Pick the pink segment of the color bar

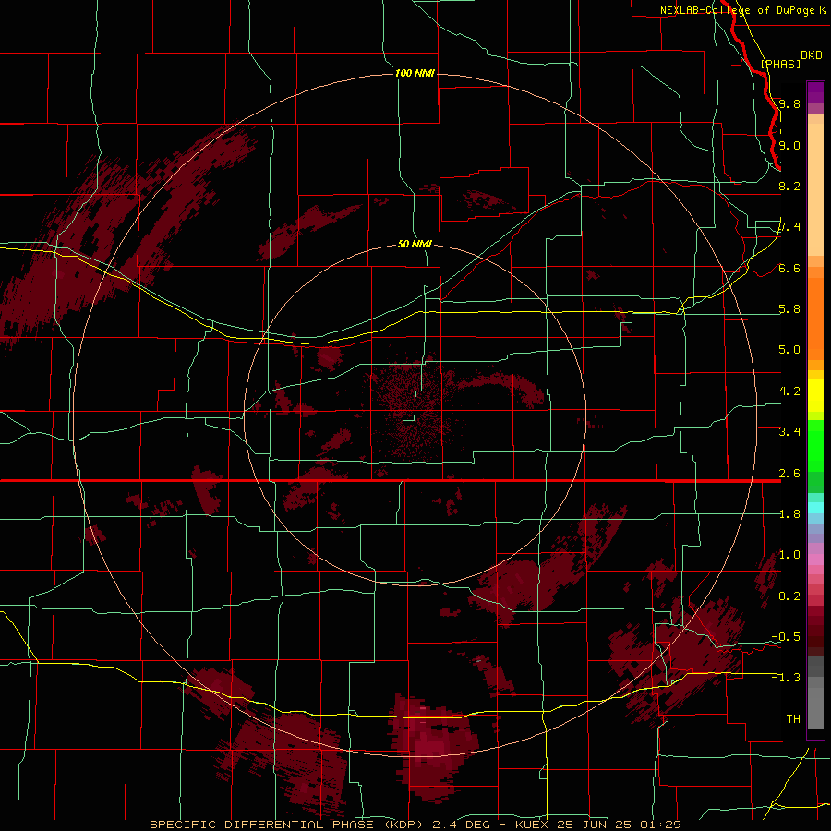point(815,560)
